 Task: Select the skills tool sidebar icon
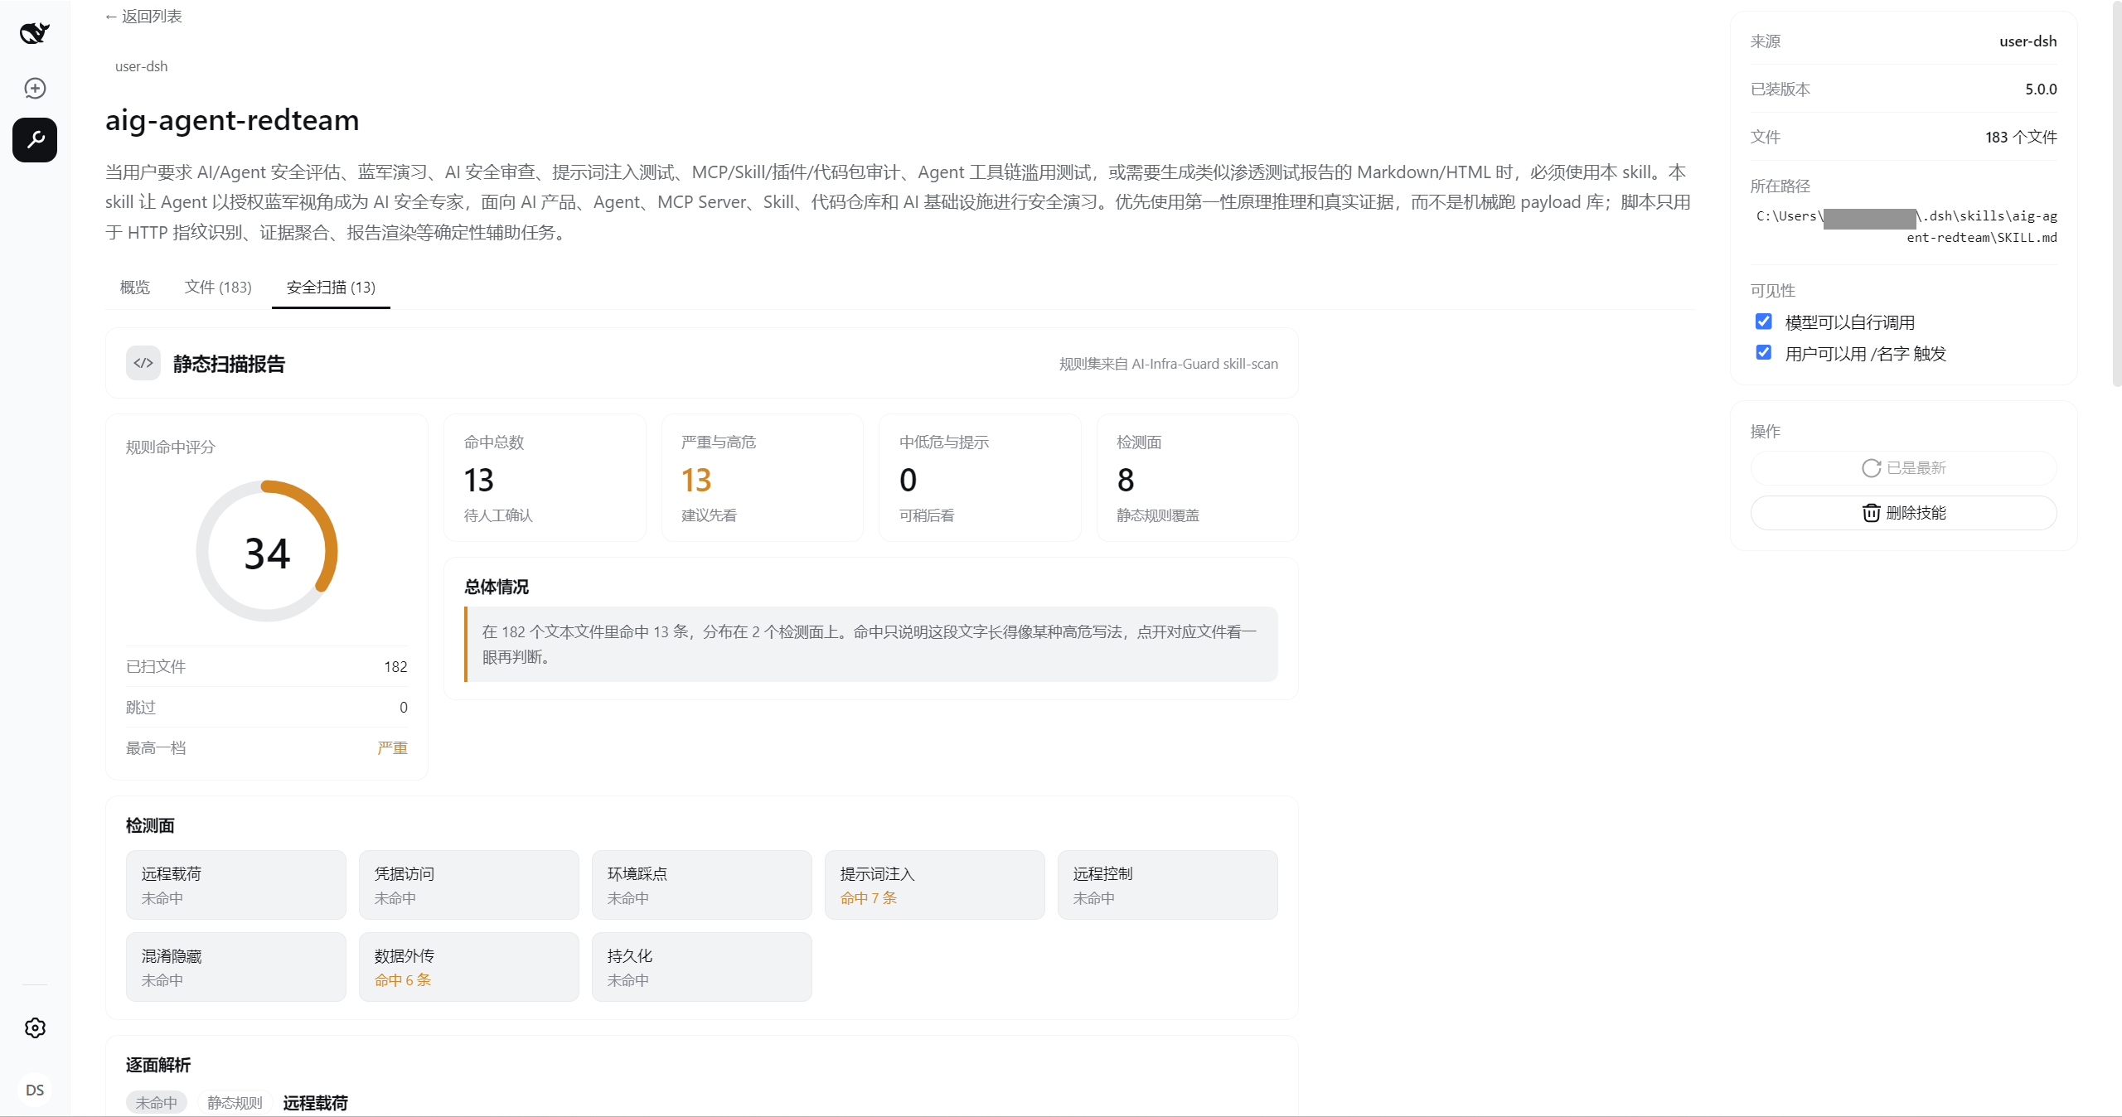coord(35,139)
